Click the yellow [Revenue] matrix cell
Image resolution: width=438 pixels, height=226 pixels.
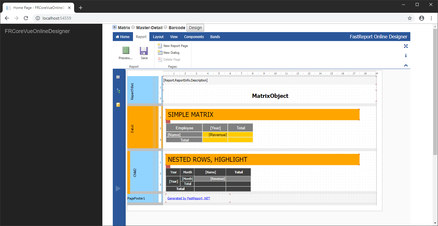pos(215,135)
